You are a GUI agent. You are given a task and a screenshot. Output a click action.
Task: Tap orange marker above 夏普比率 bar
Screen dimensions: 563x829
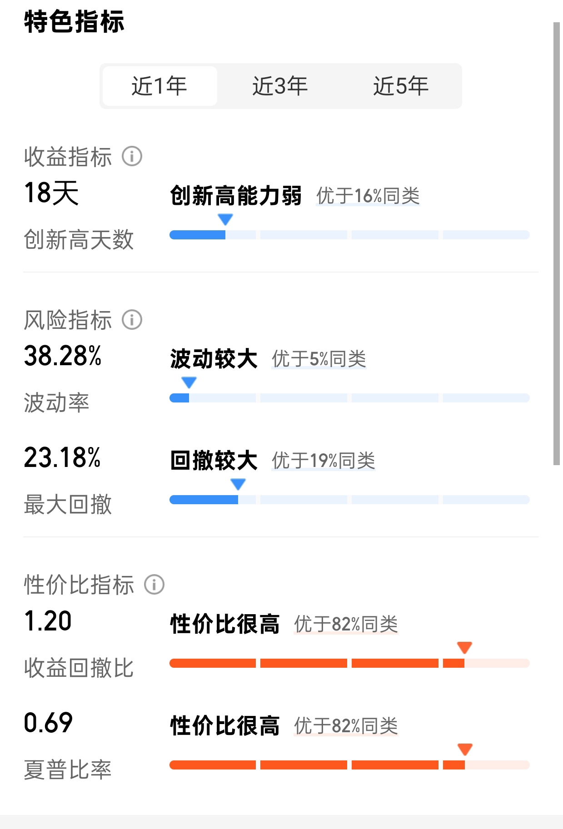pos(465,750)
